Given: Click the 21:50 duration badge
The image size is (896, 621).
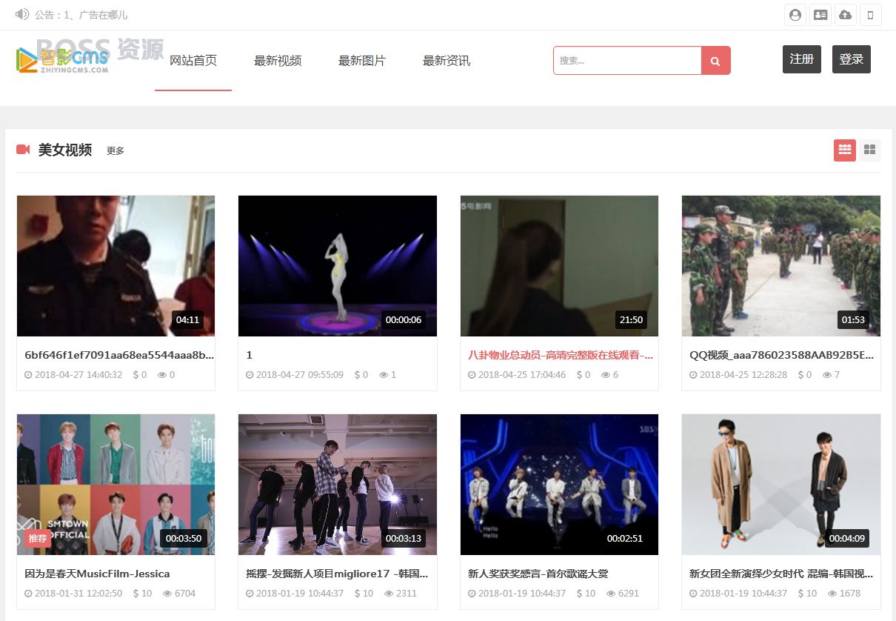Looking at the screenshot, I should point(631,320).
